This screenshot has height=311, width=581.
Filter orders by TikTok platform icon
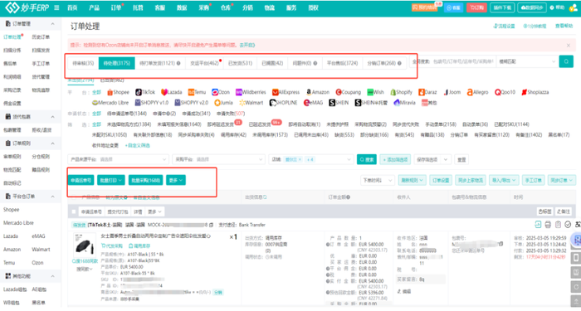pyautogui.click(x=145, y=92)
